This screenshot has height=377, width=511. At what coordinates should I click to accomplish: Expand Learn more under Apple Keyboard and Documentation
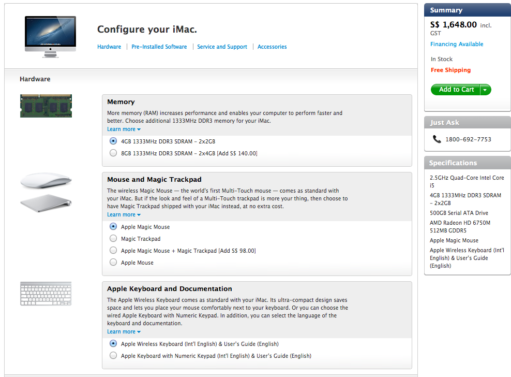coord(124,331)
